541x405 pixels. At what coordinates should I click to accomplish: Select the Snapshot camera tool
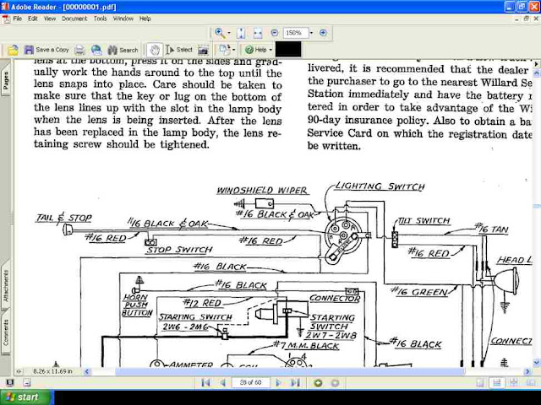point(203,51)
